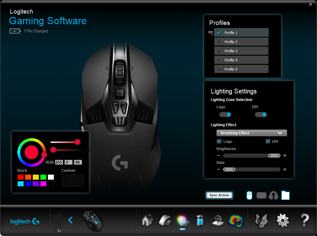Pick the red stock color swatch
The height and width of the screenshot is (236, 317).
(x=20, y=177)
